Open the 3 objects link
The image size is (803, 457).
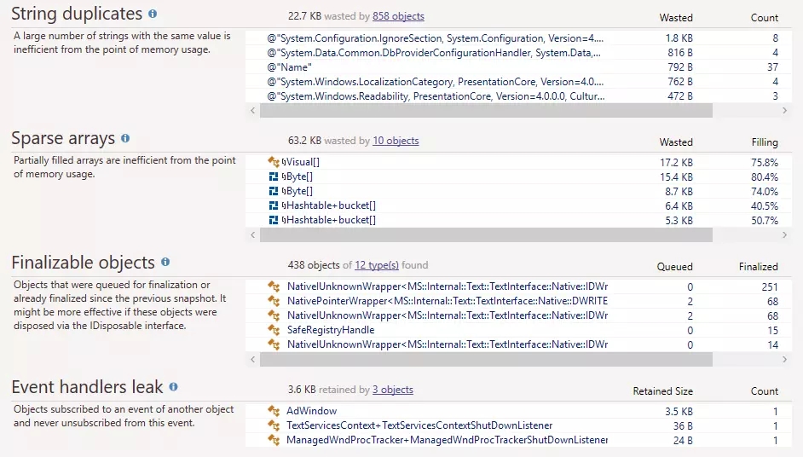[x=392, y=390]
